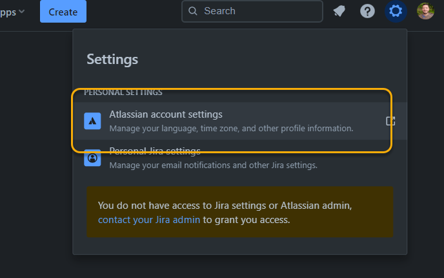Image resolution: width=444 pixels, height=278 pixels.
Task: Click the magnifying glass search icon
Action: pyautogui.click(x=192, y=11)
